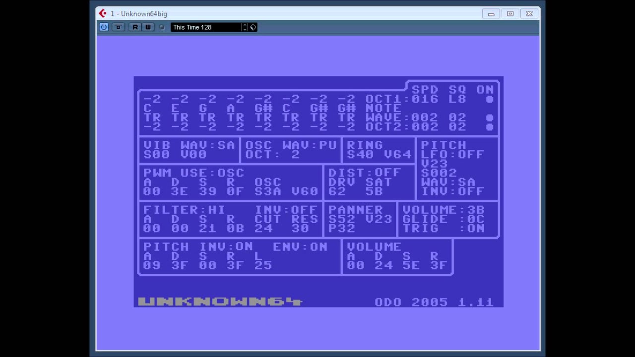Adjust pitch LFO speed S002
Image resolution: width=635 pixels, height=357 pixels.
point(439,173)
